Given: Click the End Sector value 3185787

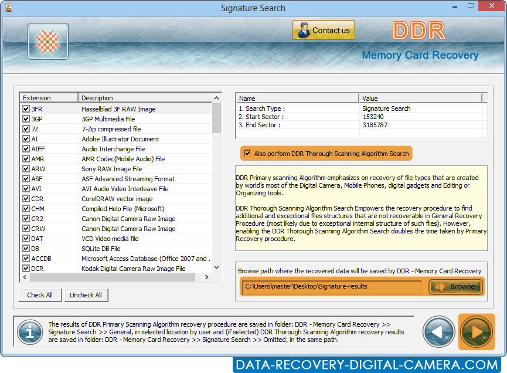Looking at the screenshot, I should point(375,125).
